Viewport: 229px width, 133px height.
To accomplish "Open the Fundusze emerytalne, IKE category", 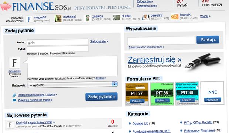I will coord(151,132).
